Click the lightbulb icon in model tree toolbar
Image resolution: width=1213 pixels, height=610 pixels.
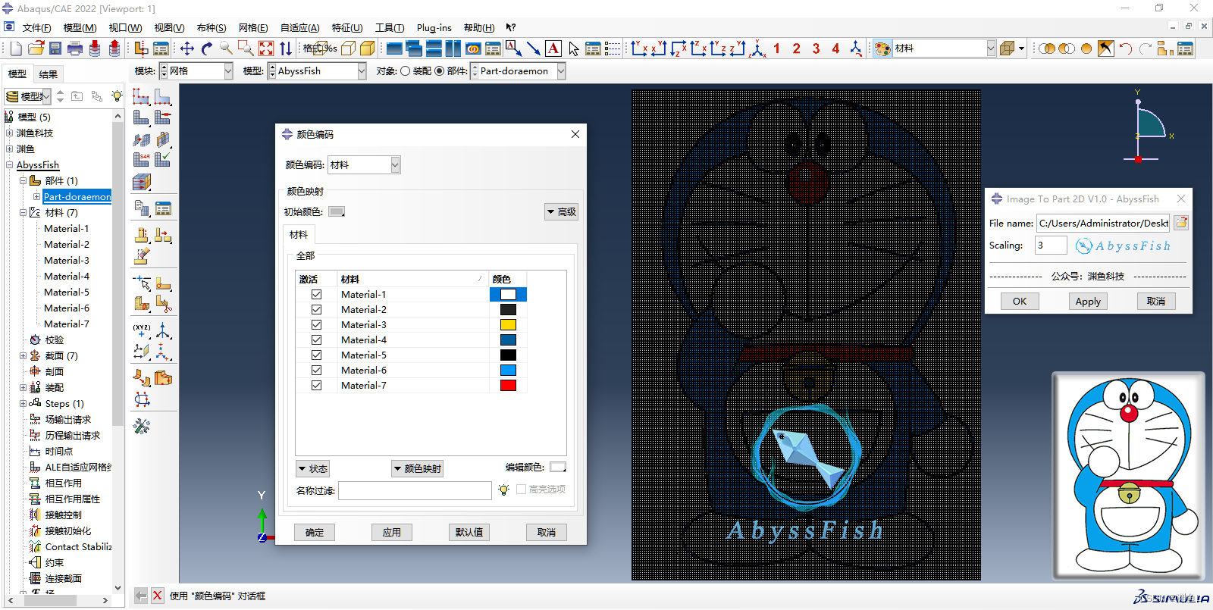coord(117,96)
